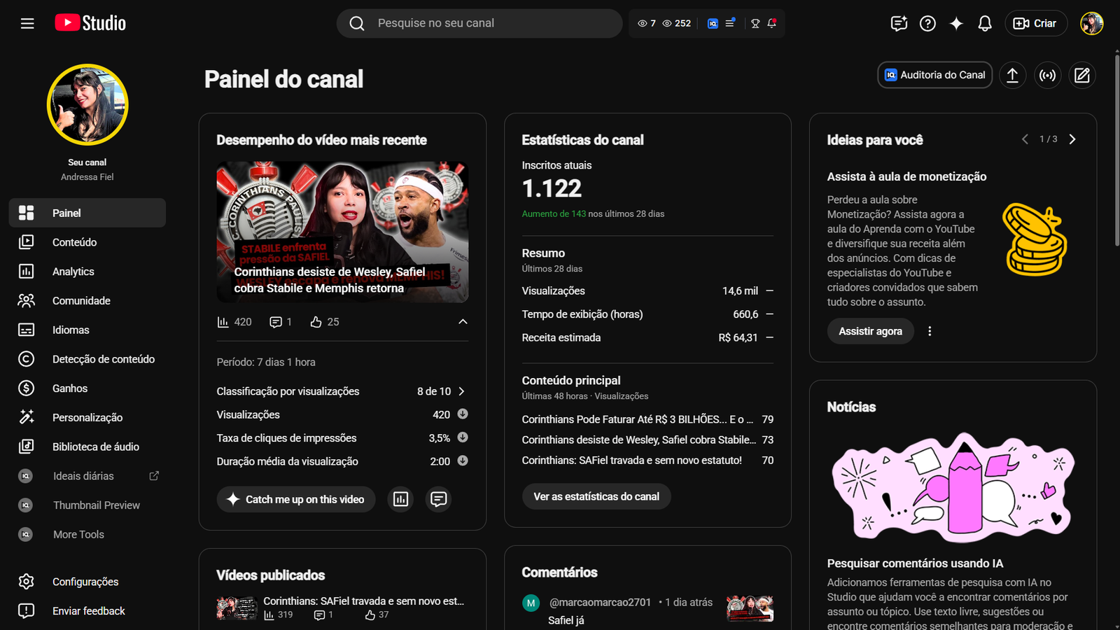Click the trophy icon in top bar
Image resolution: width=1120 pixels, height=630 pixels.
pos(755,24)
